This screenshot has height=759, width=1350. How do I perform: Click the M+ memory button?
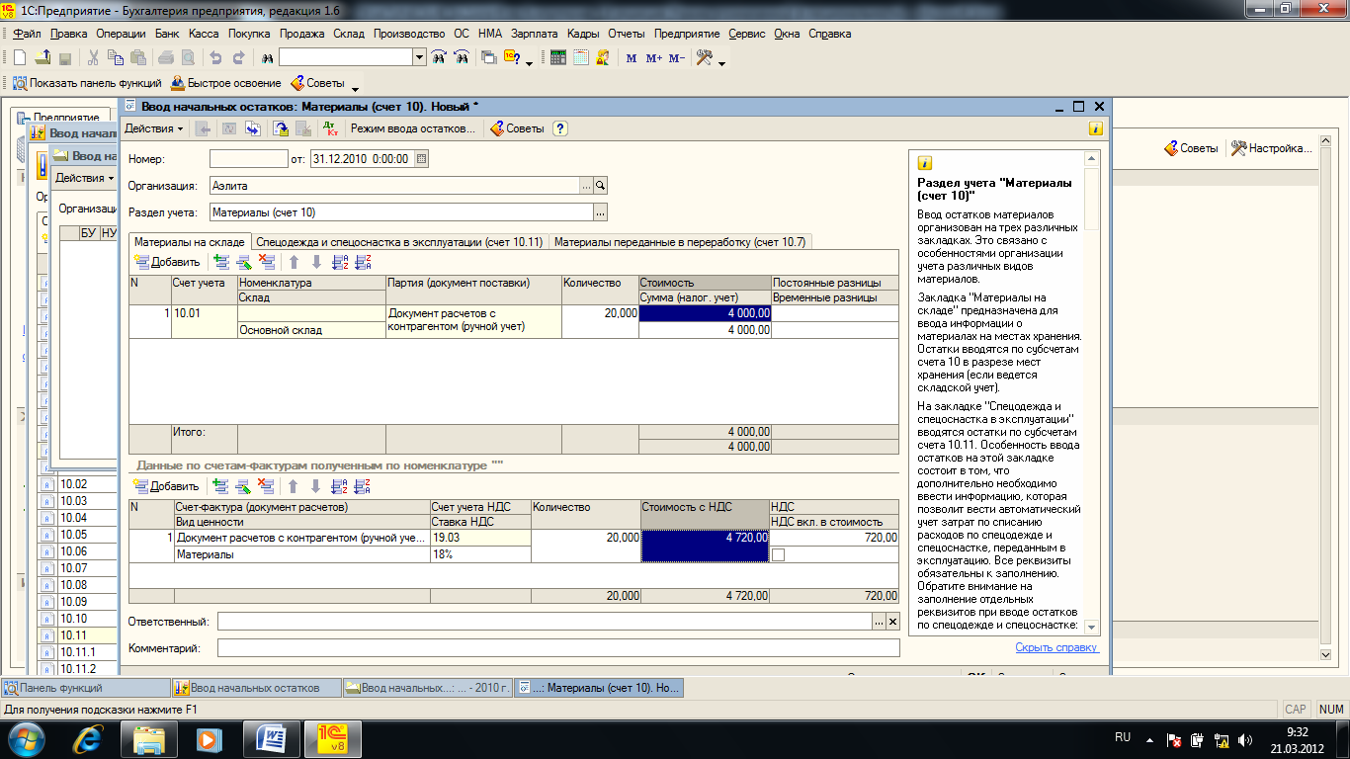click(654, 58)
